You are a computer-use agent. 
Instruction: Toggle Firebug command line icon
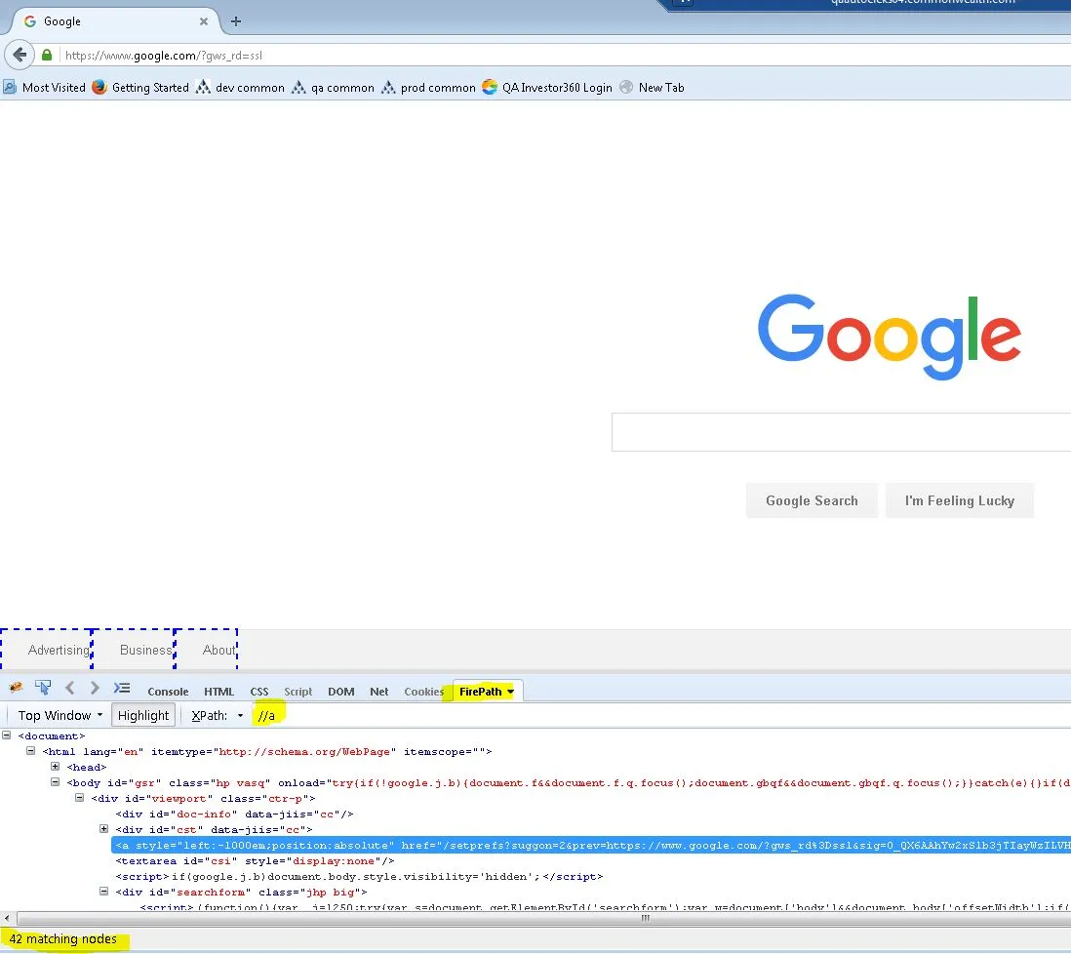122,688
